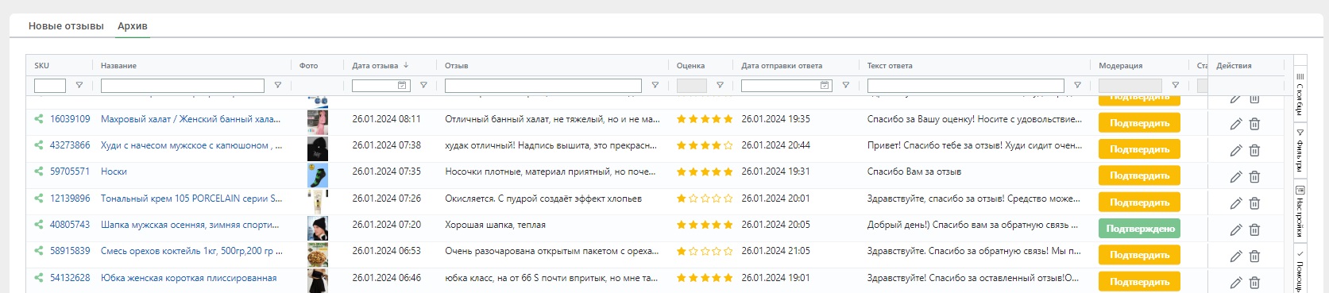
Task: Open calendar picker in Дата отзыва filter
Action: click(x=402, y=86)
